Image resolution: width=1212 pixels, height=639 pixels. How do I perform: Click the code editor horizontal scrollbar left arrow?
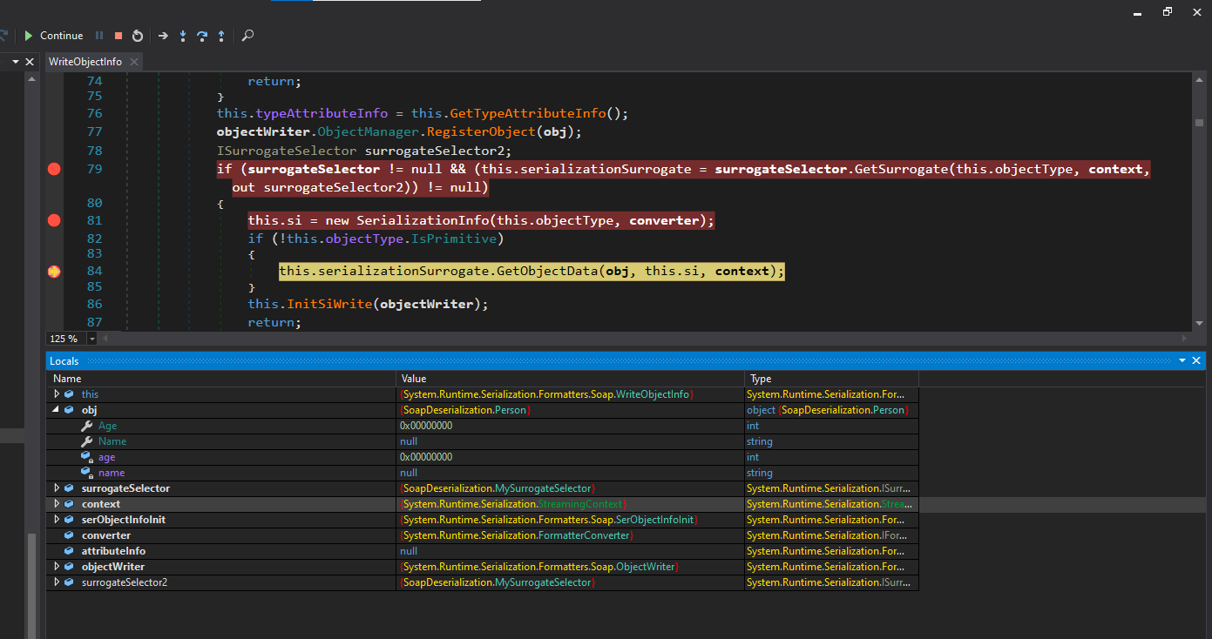click(x=105, y=339)
